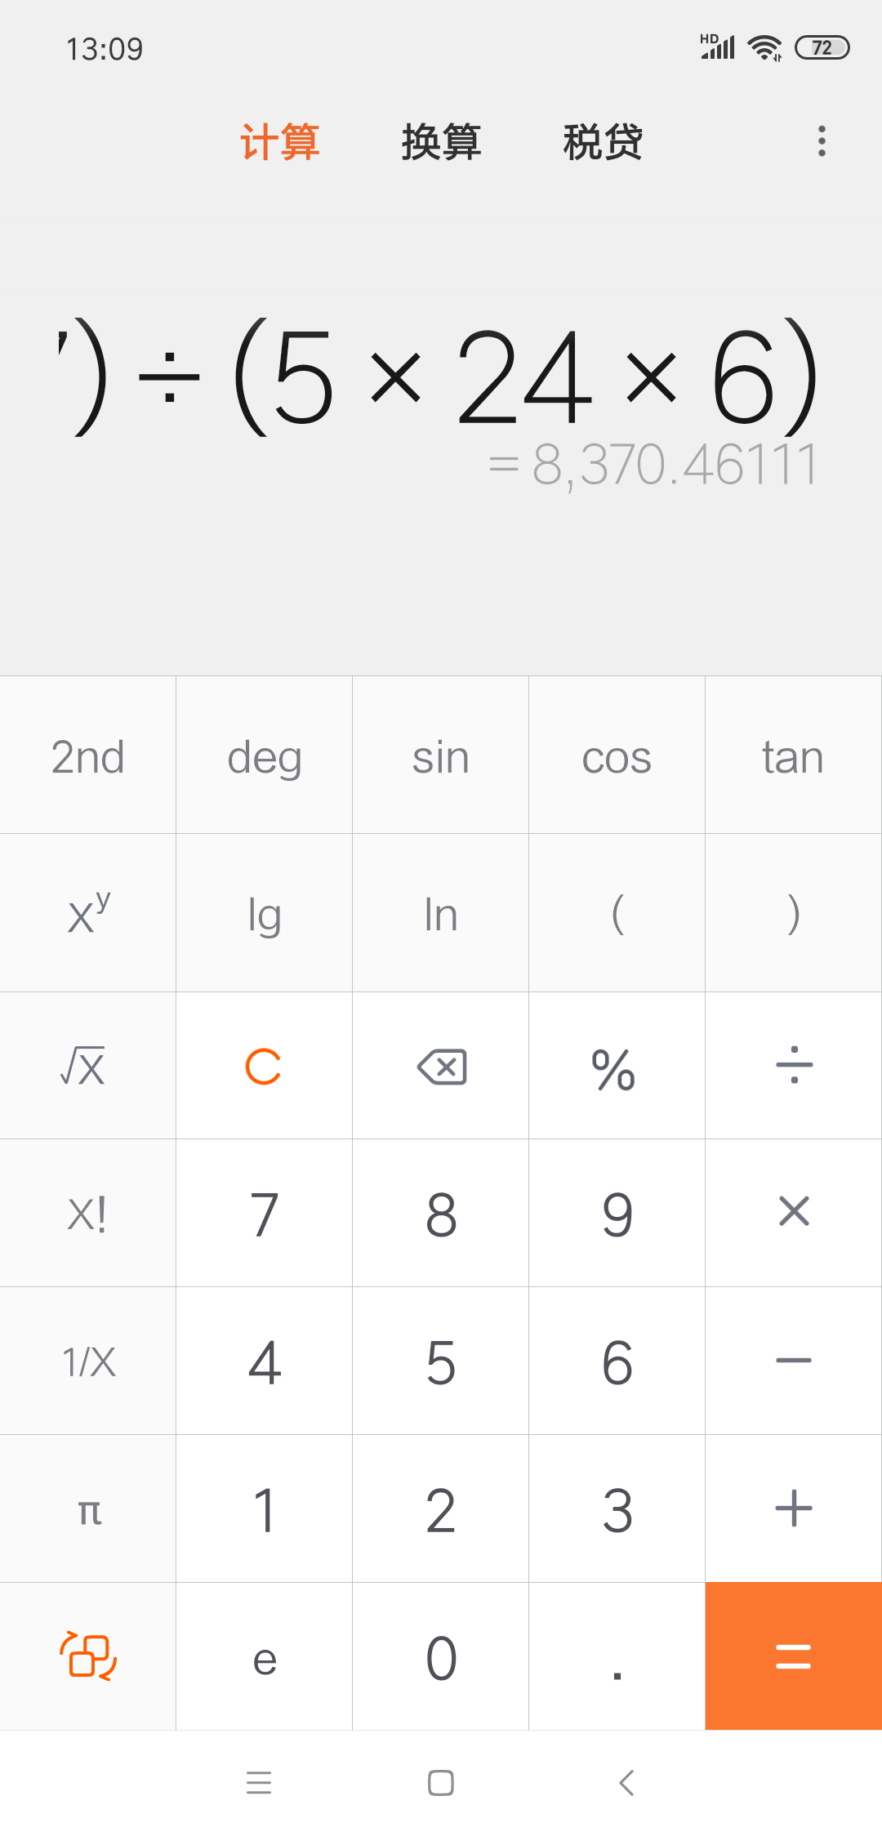882x1836 pixels.
Task: Switch to the 换算 tab
Action: coord(441,142)
